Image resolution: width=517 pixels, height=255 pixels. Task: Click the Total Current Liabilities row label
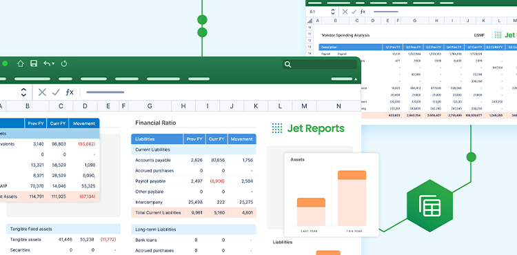click(158, 212)
